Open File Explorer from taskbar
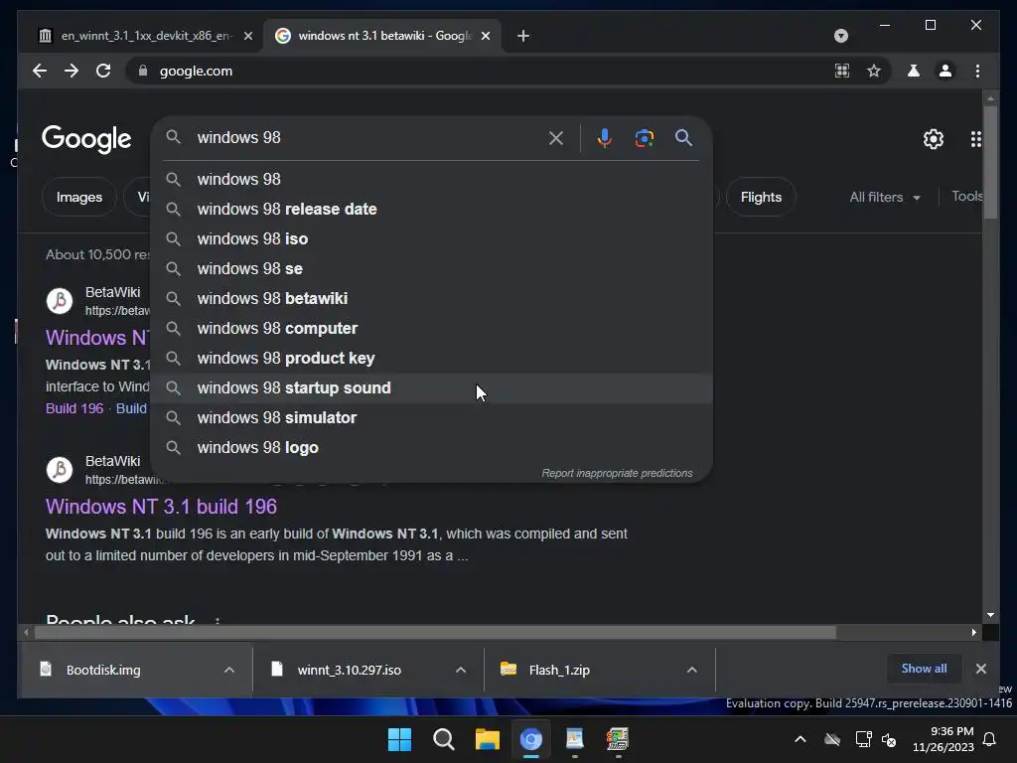Screen dimensions: 1017x763 pyautogui.click(x=487, y=739)
